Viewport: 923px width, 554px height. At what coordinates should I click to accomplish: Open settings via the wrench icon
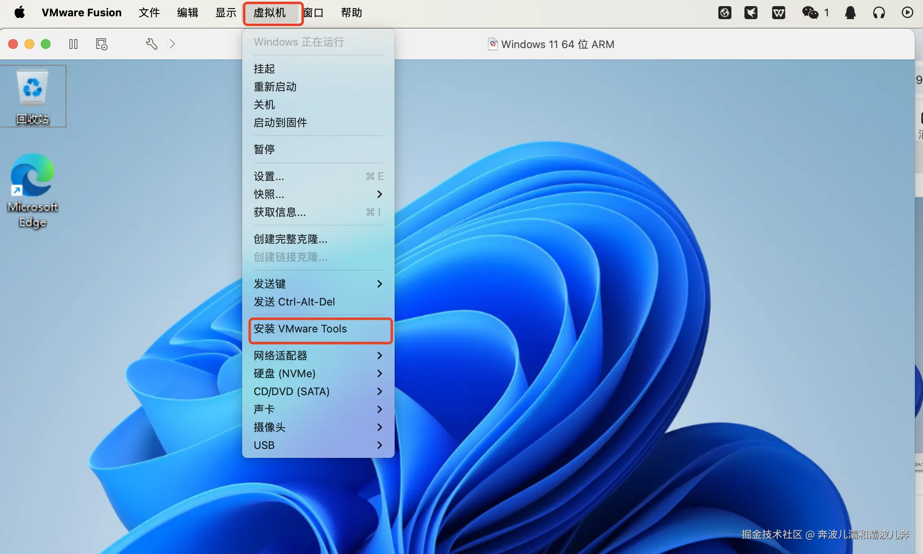tap(152, 44)
